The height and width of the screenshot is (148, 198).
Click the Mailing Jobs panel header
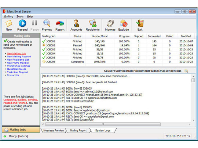point(21,36)
